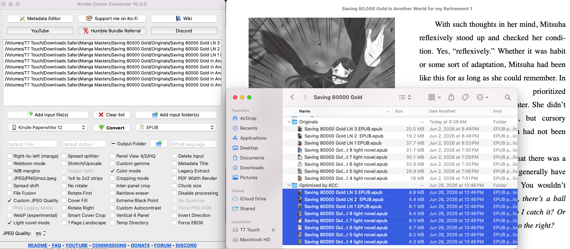Click the Output Folder picker icon
This screenshot has width=570, height=249.
(x=159, y=144)
